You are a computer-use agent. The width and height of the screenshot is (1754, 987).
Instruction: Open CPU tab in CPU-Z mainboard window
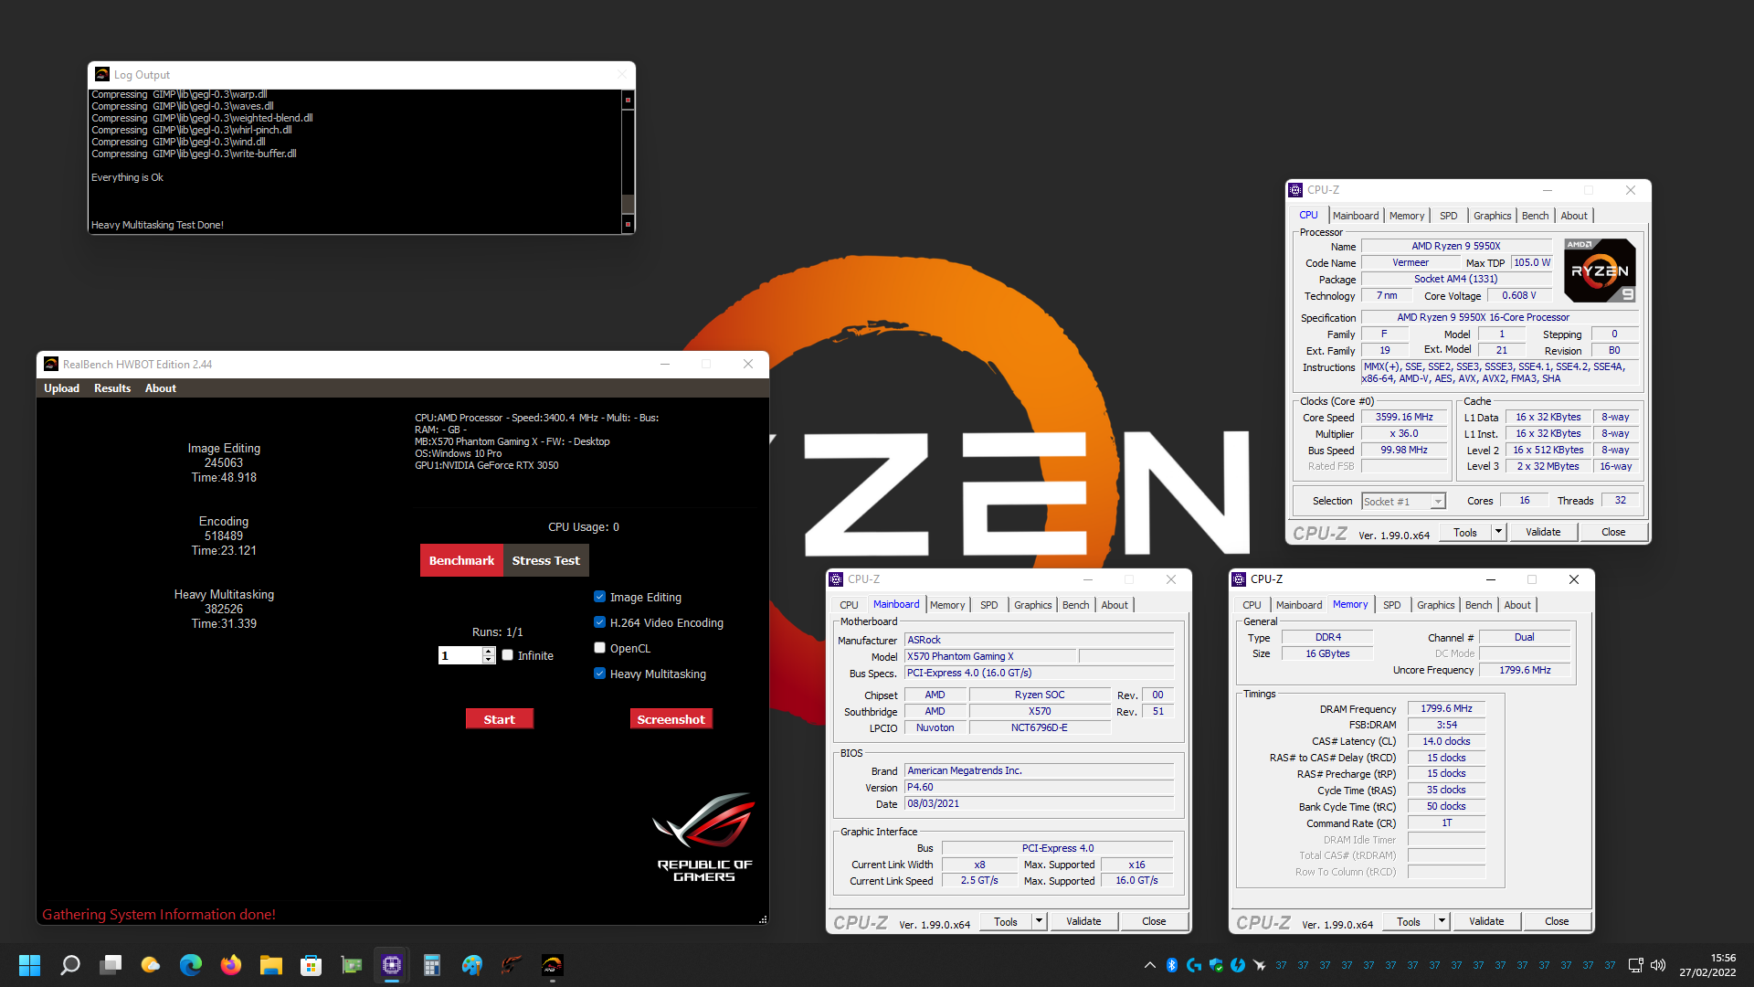click(x=849, y=605)
